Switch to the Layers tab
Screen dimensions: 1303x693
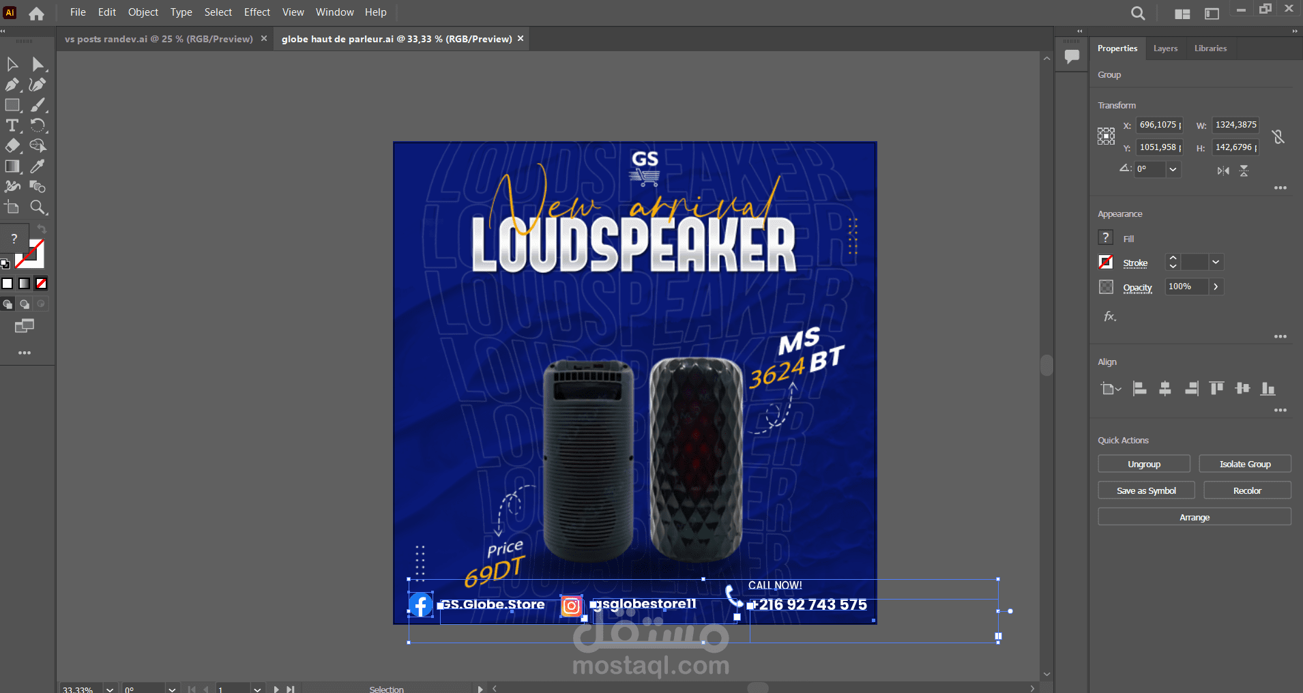(1165, 48)
